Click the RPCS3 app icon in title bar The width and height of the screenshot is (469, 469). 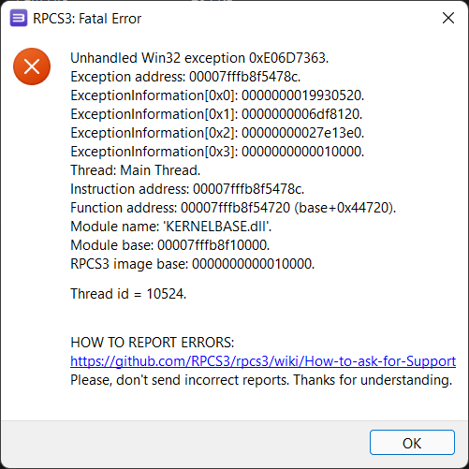coord(19,18)
